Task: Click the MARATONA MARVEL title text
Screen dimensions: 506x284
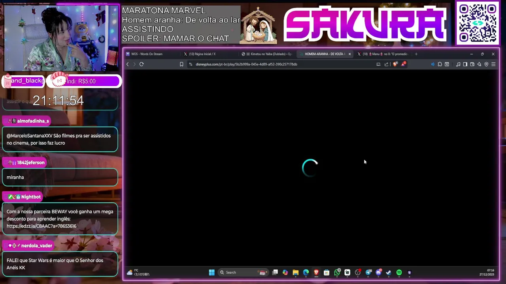Action: [x=164, y=11]
